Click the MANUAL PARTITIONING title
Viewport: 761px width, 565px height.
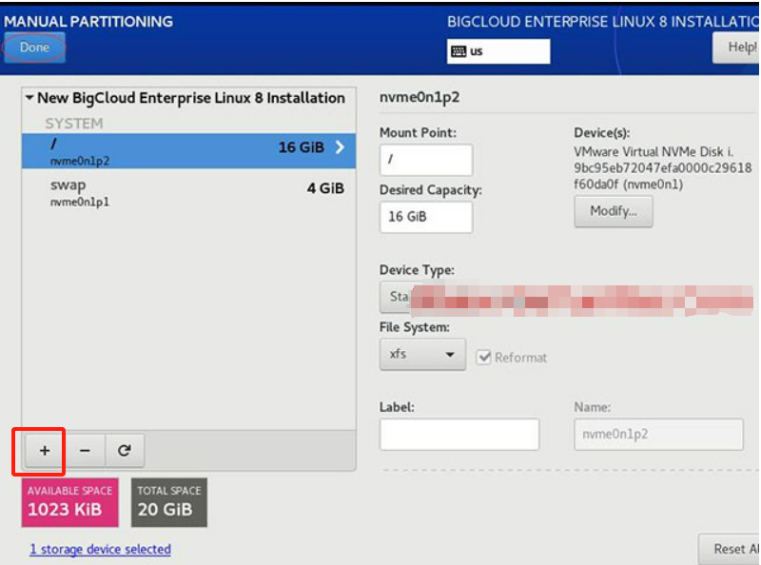[88, 21]
